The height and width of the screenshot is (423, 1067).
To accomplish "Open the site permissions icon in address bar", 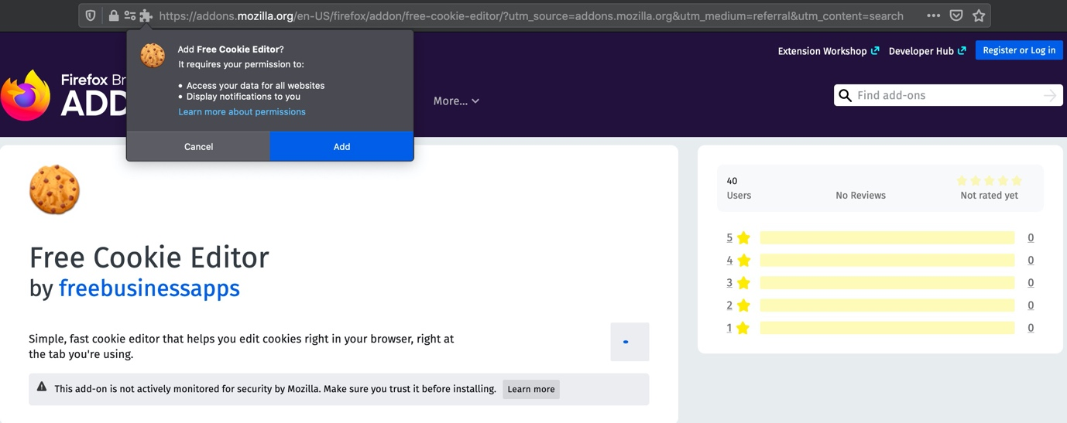I will 129,15.
